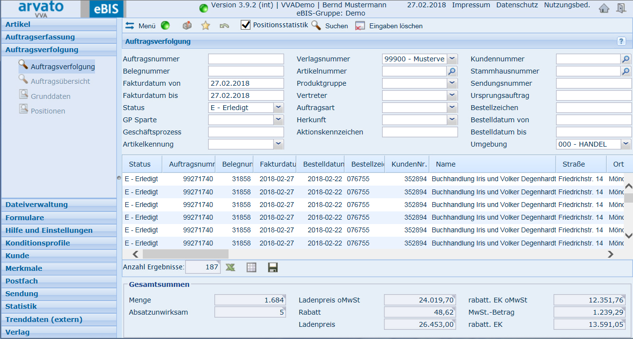Sort results by the Straße column header
The width and height of the screenshot is (633, 339).
point(581,164)
